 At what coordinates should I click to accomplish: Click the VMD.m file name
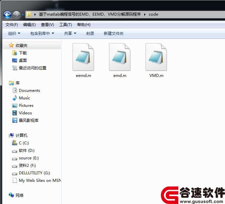pyautogui.click(x=156, y=76)
